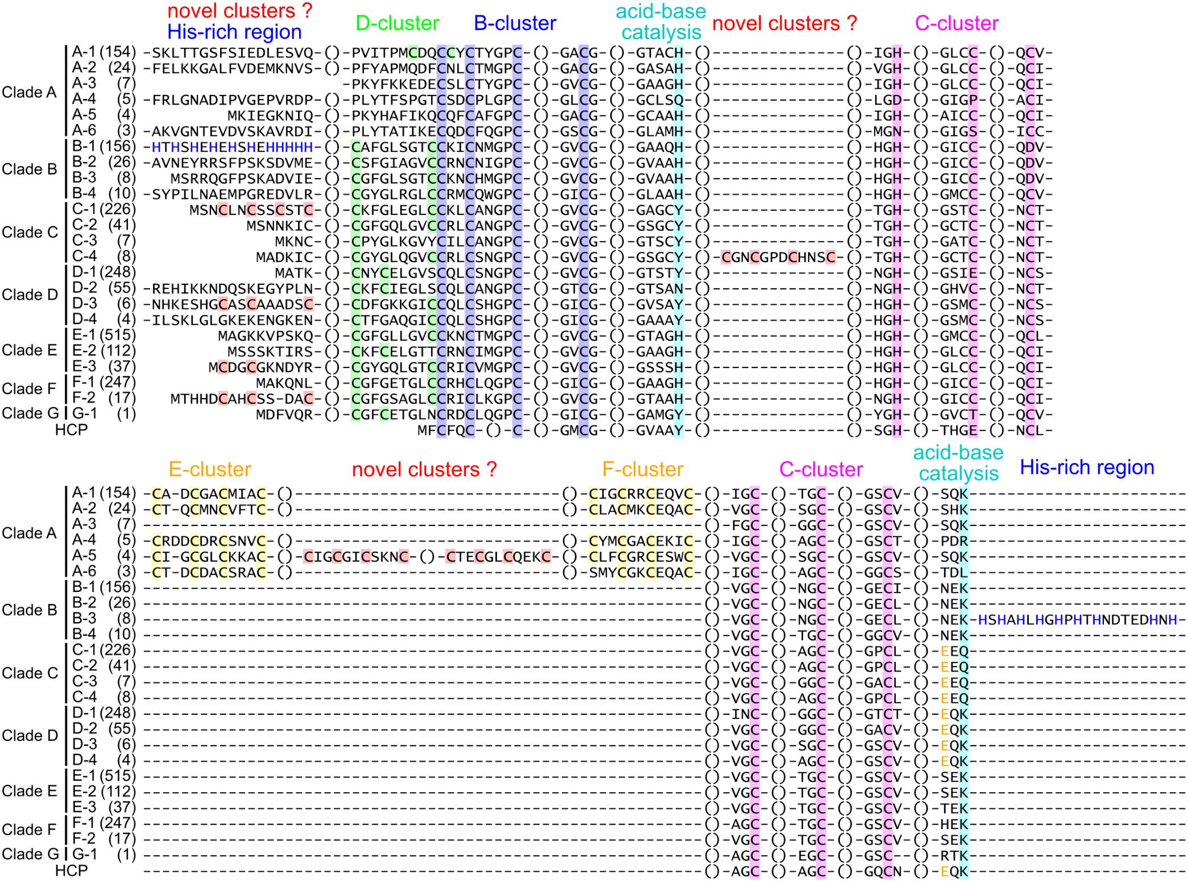Click the MFCFQC sequence in HCP row

446,430
